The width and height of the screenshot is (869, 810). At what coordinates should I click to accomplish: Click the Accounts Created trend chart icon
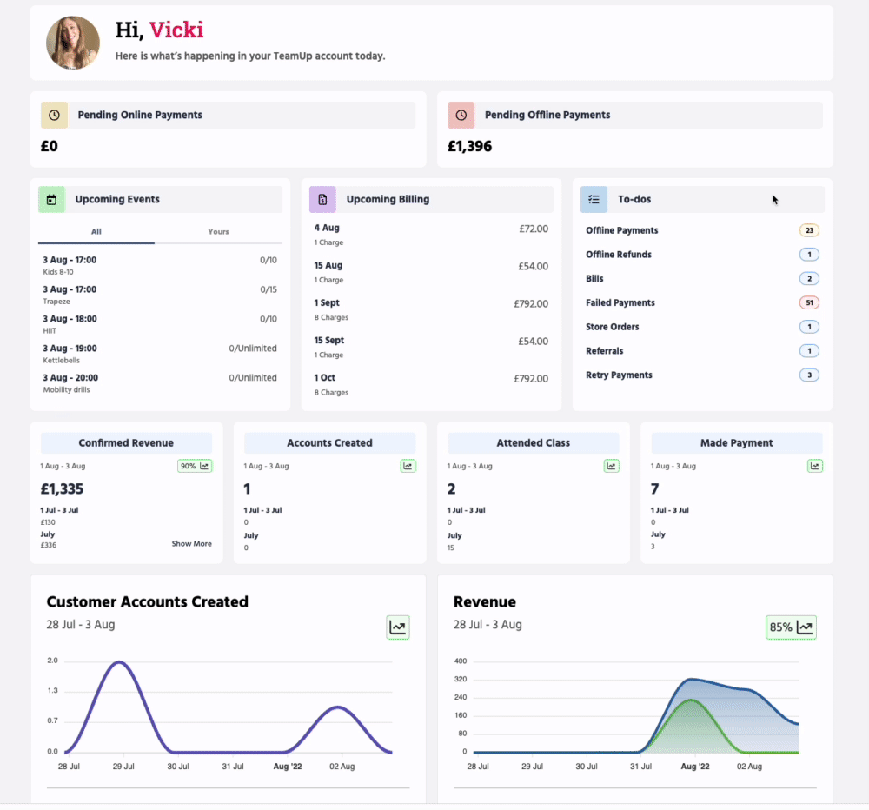(x=408, y=467)
